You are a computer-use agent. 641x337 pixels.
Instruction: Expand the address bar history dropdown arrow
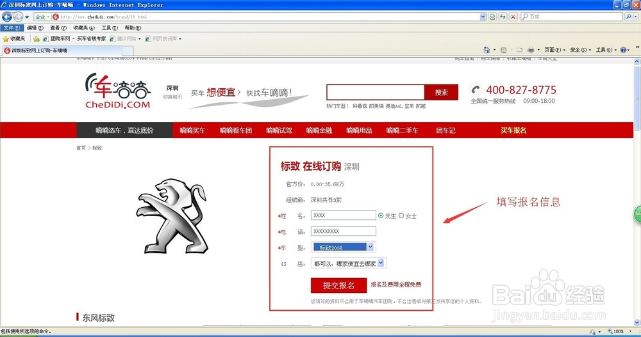click(483, 17)
